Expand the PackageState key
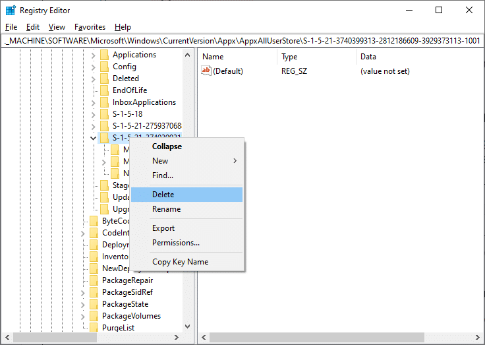This screenshot has width=485, height=345. tap(83, 305)
